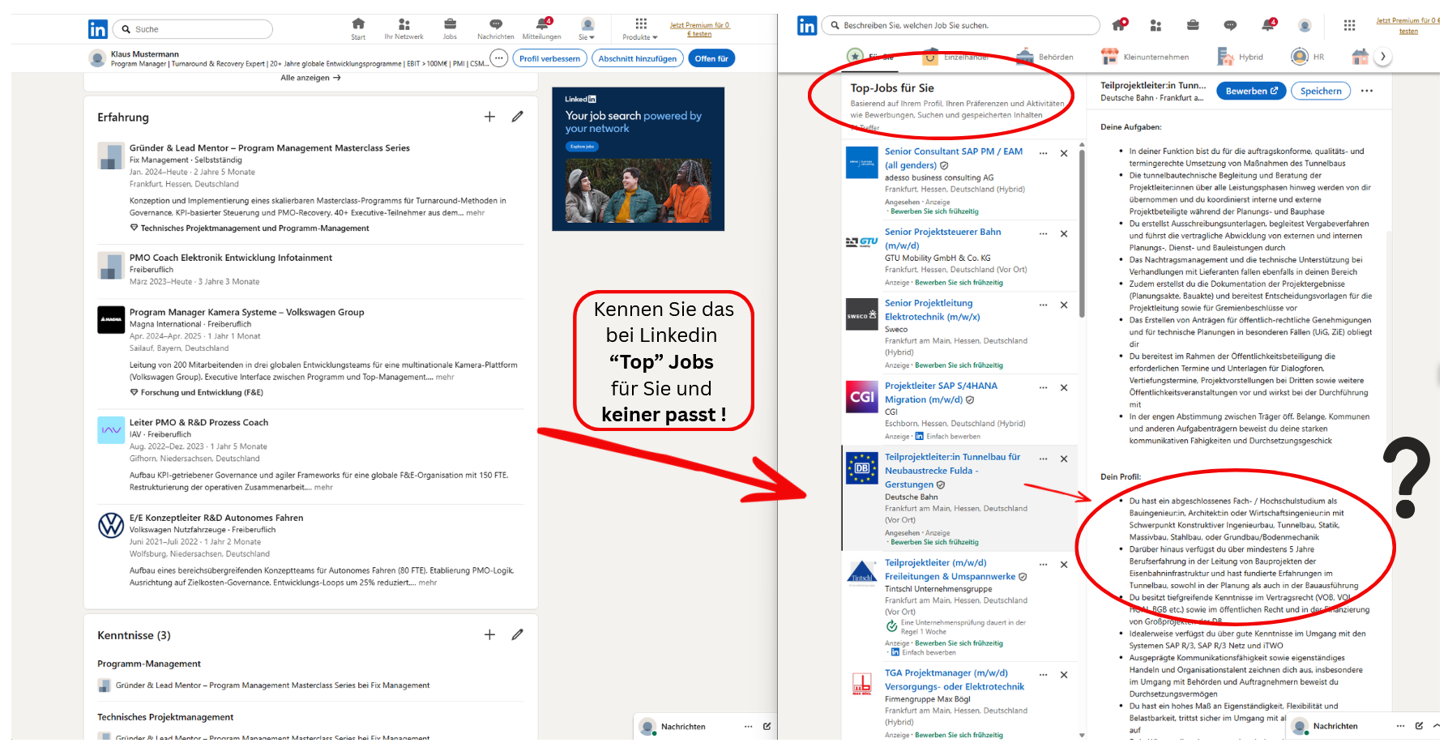Select the Behörden filter tab
The height and width of the screenshot is (747, 1448).
(1046, 57)
